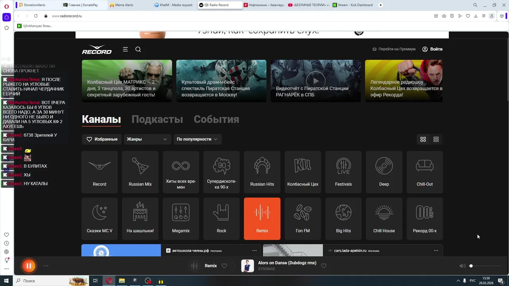Open the Opera sidebar bookmarks heart
Image resolution: width=509 pixels, height=286 pixels.
pos(6,235)
